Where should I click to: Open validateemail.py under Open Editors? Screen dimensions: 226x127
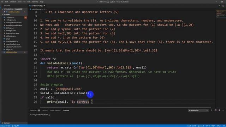(14, 12)
